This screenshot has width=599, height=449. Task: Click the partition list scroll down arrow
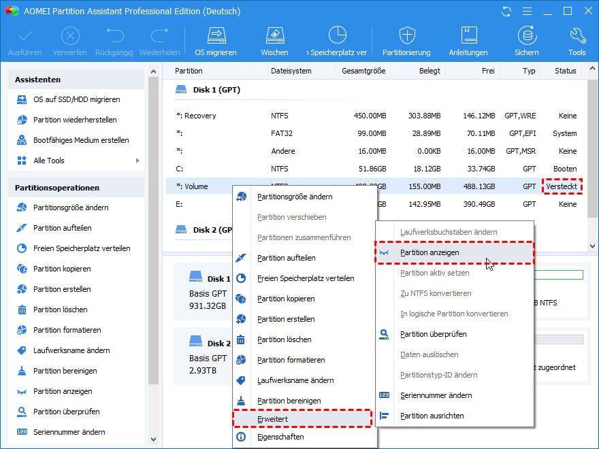[x=592, y=246]
